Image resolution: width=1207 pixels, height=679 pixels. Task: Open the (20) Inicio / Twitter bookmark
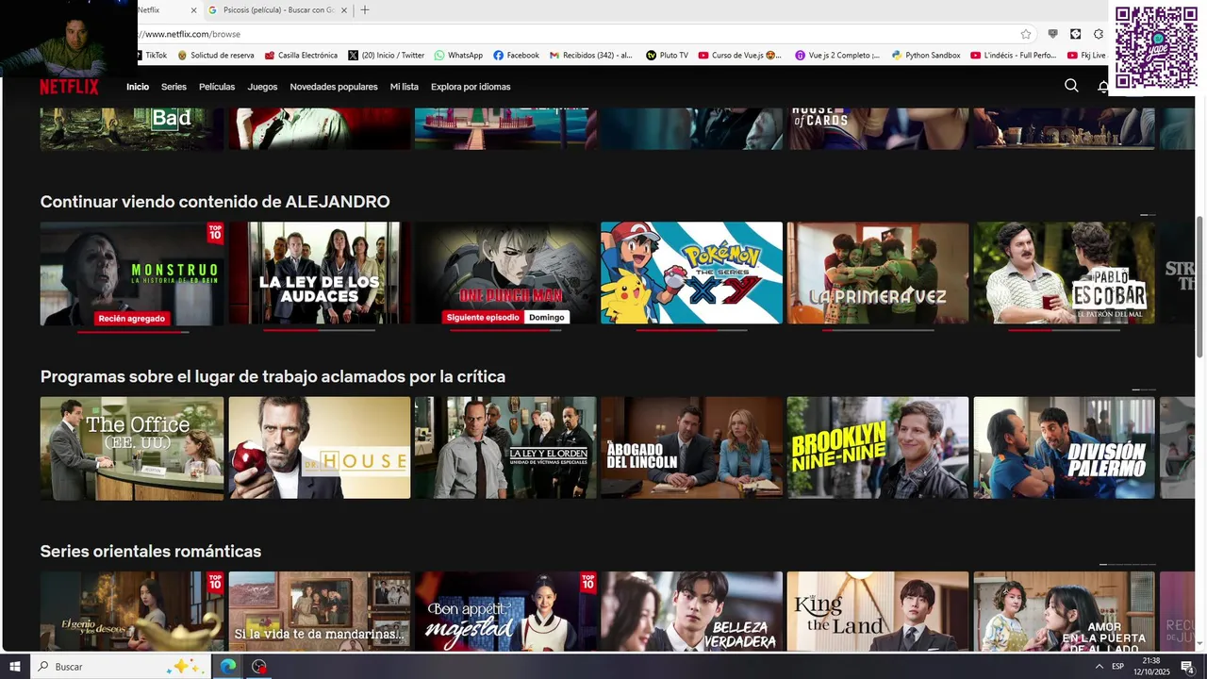[387, 56]
